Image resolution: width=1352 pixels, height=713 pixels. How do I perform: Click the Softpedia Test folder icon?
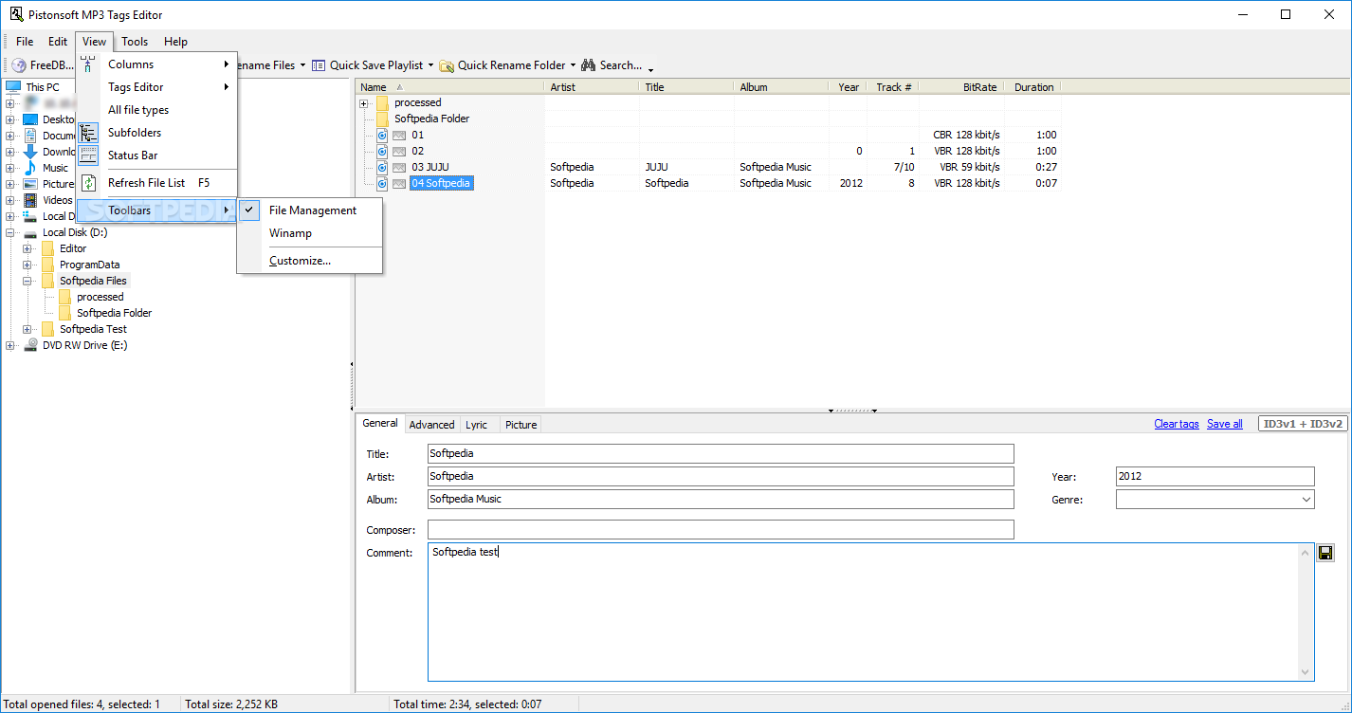[x=47, y=329]
